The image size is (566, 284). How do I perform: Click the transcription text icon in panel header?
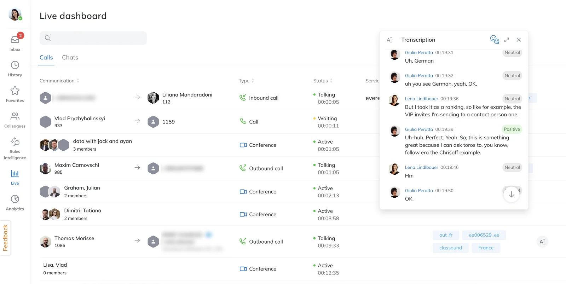click(x=389, y=40)
